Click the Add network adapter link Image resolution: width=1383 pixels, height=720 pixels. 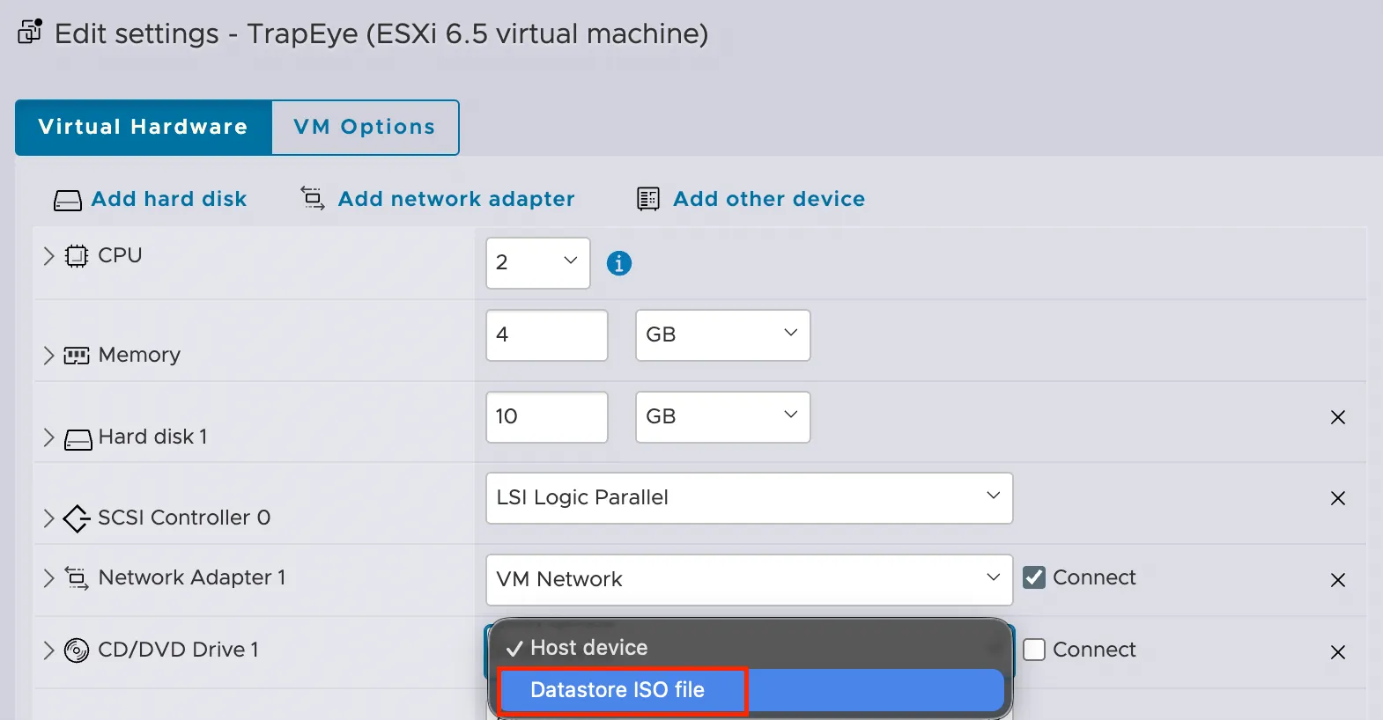point(456,200)
